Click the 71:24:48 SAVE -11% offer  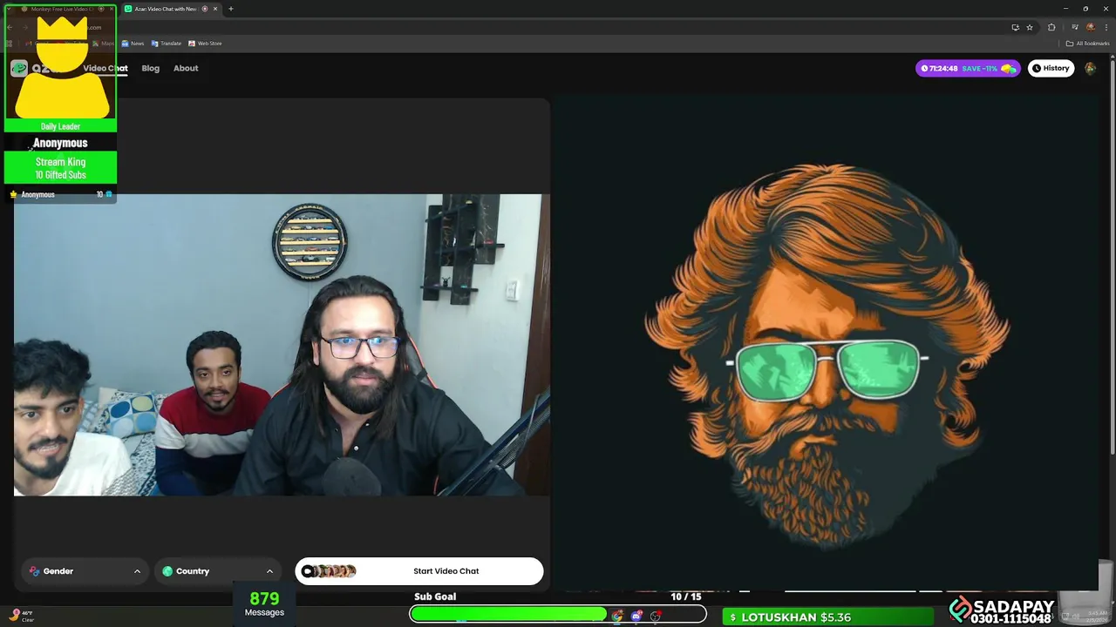[968, 68]
